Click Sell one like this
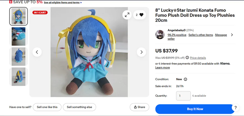 47,107
